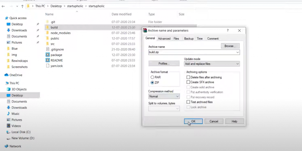This screenshot has height=151, width=302.
Task: Click the Network icon in navigation pane
Action: click(x=6, y=146)
